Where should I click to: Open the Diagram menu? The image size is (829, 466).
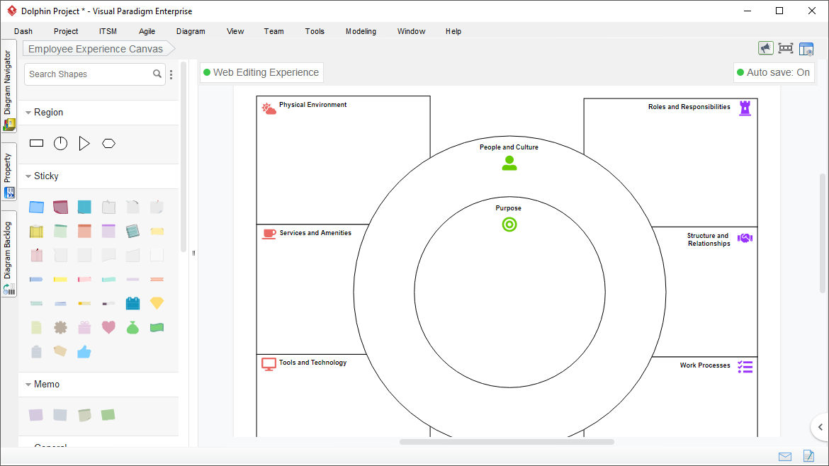tap(191, 31)
